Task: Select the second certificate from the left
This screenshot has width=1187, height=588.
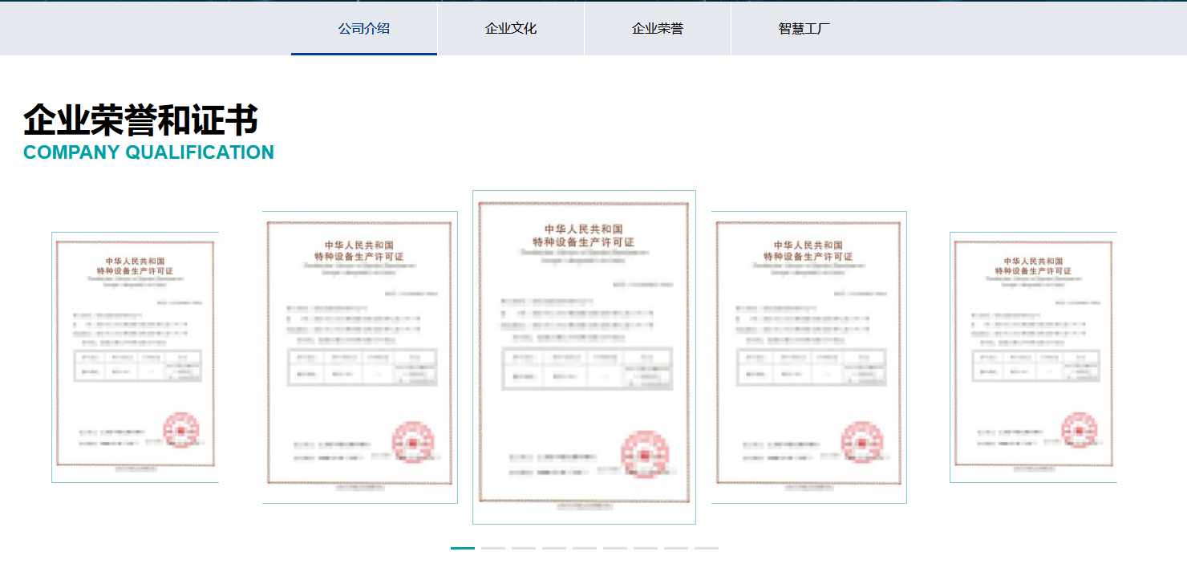Action: (x=359, y=357)
